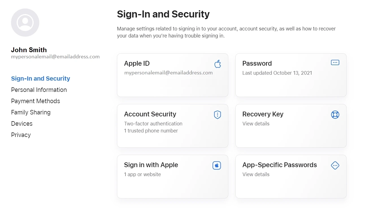Screen dimensions: 371x208
Task: Click View details under App-Specific Passwords
Action: tap(256, 174)
